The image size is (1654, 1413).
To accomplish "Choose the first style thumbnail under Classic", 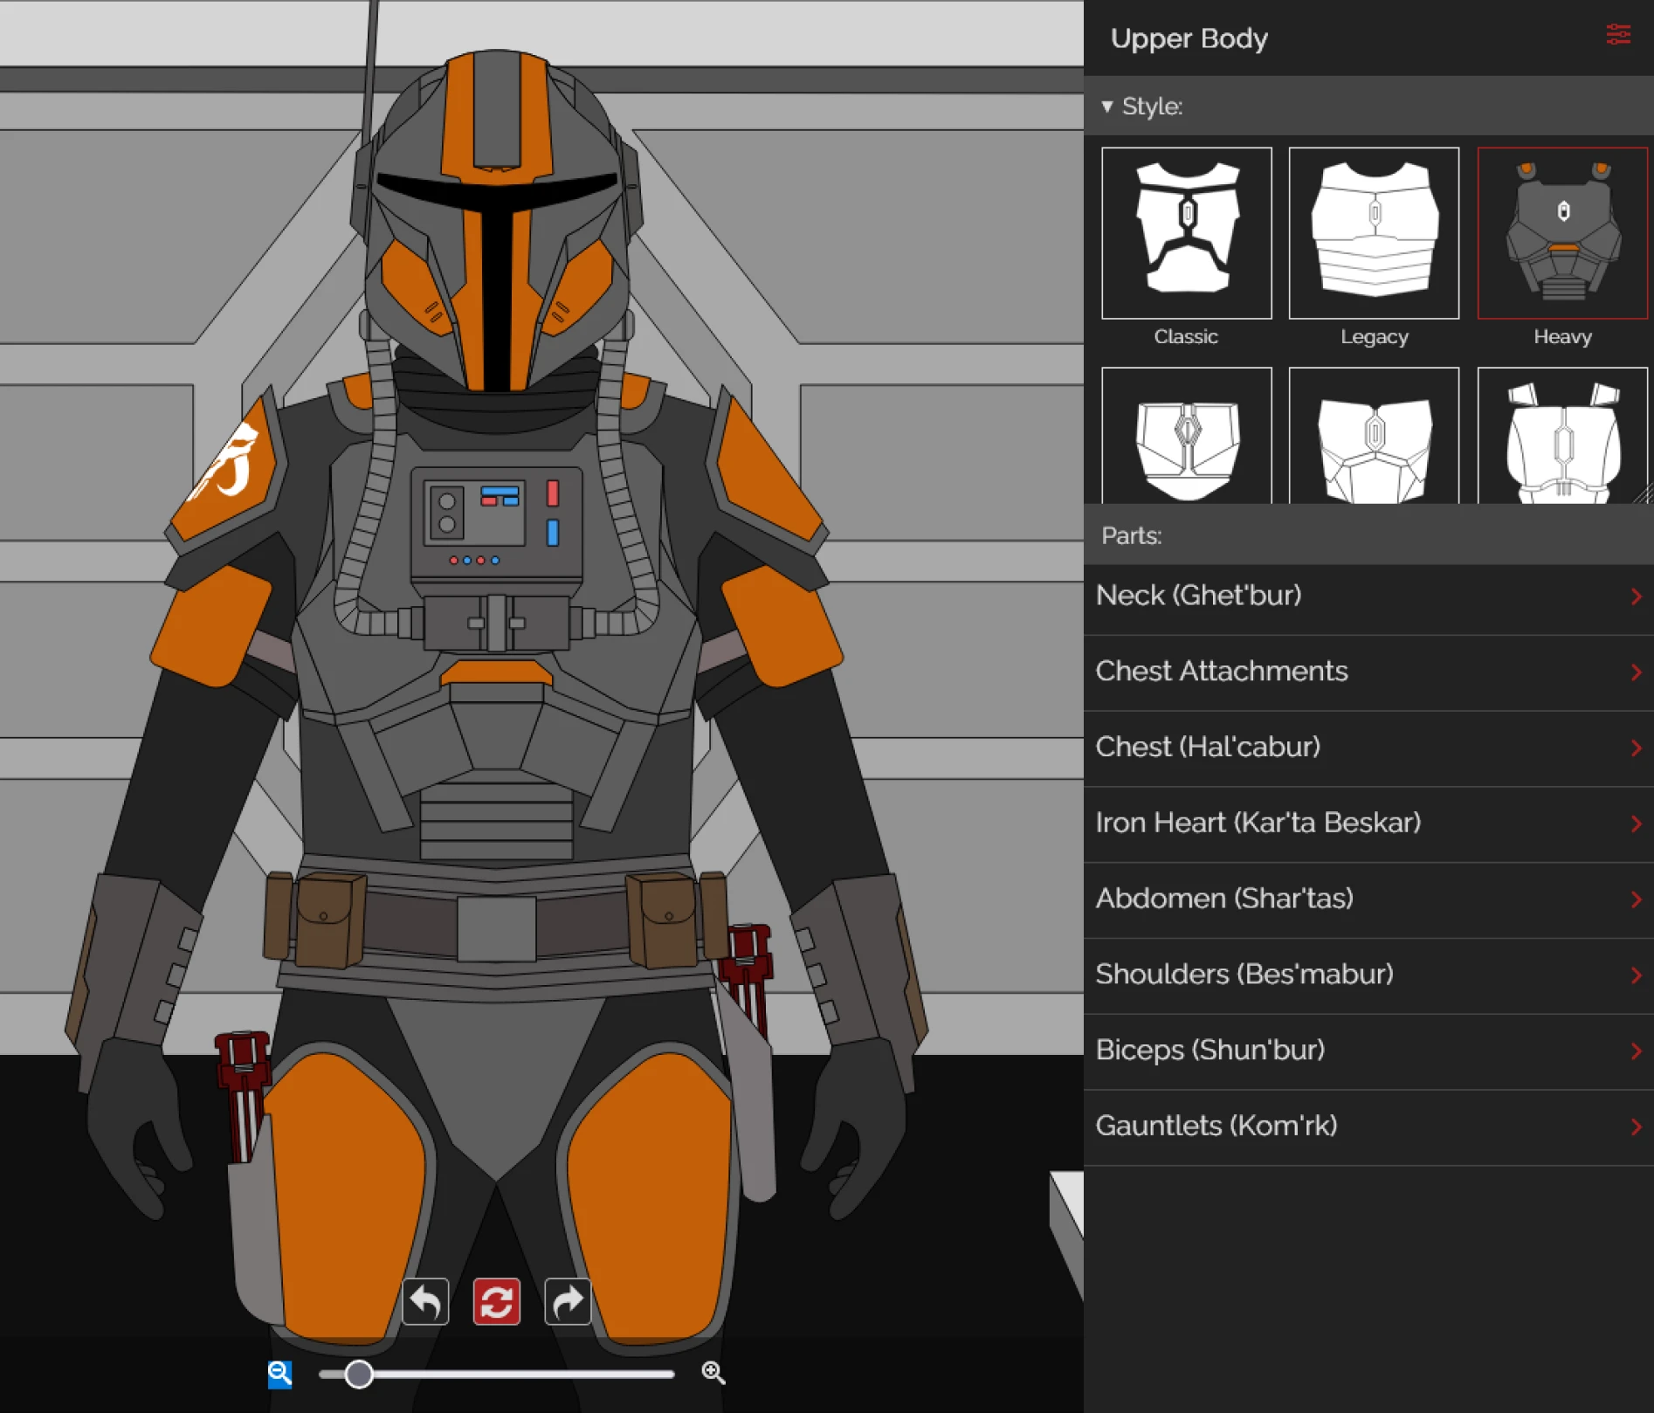I will click(1187, 436).
